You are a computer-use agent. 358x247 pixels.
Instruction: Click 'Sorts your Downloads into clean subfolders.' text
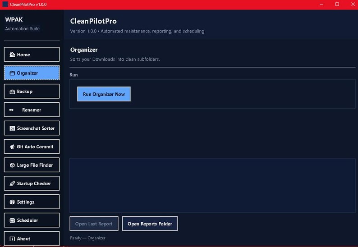(115, 59)
